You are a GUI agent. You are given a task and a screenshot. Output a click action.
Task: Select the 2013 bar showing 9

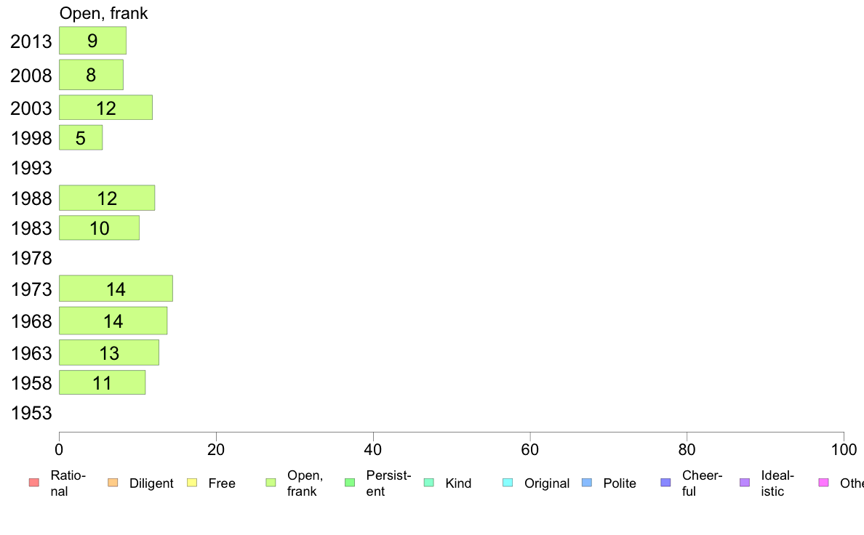coord(92,41)
